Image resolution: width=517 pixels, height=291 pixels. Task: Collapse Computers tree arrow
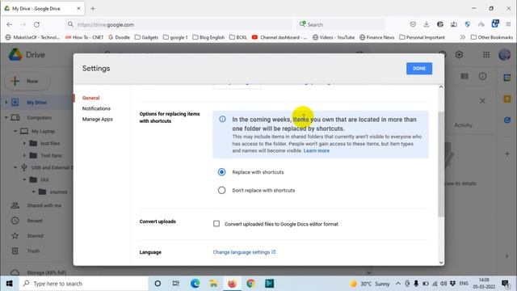click(6, 117)
